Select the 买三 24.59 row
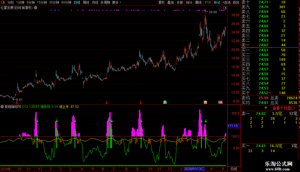The height and width of the screenshot is (172, 300). (269, 60)
